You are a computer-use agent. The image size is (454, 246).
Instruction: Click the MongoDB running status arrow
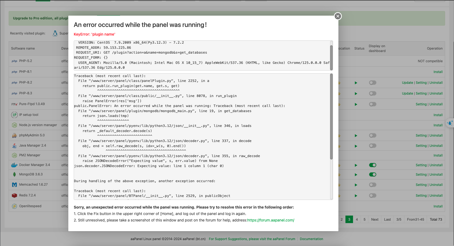[x=356, y=175]
